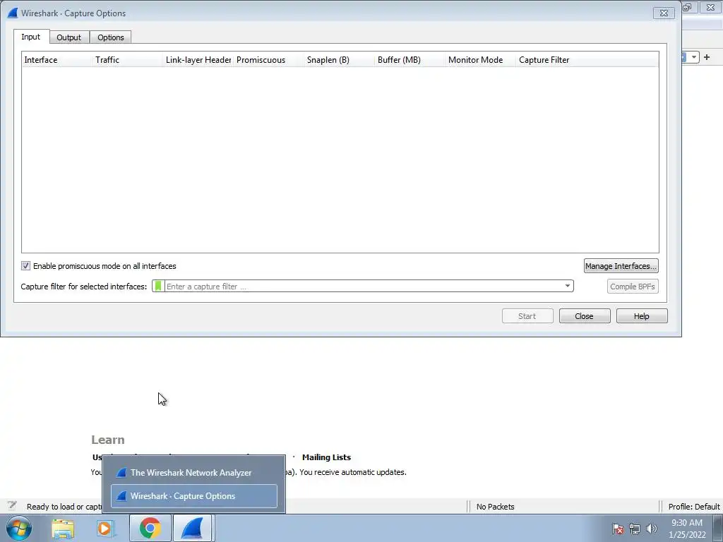Click the No Packets status text
Screen dimensions: 723x542
click(x=495, y=507)
